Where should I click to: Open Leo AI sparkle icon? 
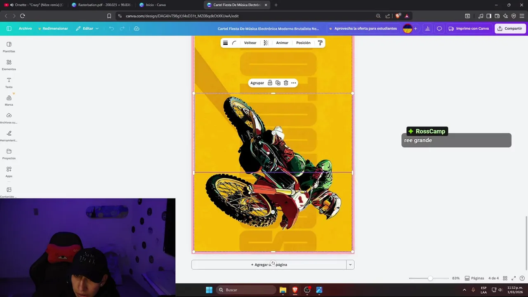click(505, 16)
